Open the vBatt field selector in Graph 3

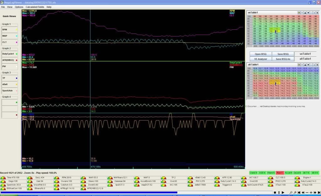[x=9, y=85]
